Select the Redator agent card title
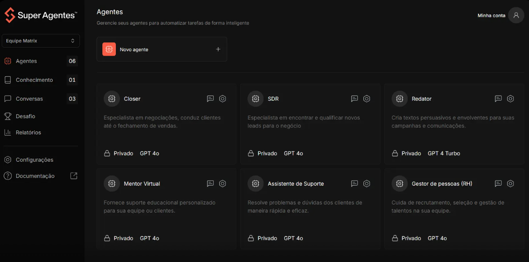529x262 pixels. click(422, 99)
